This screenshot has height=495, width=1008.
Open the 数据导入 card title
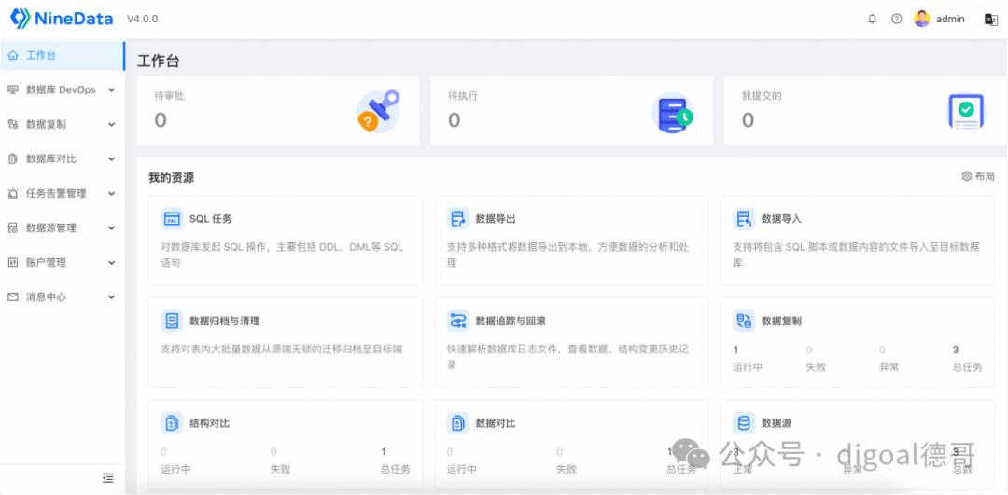tap(782, 219)
